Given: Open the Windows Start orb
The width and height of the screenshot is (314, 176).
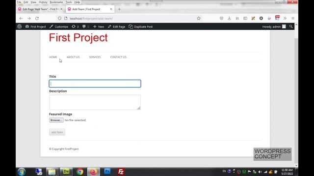Looking at the screenshot, I should [22, 172].
